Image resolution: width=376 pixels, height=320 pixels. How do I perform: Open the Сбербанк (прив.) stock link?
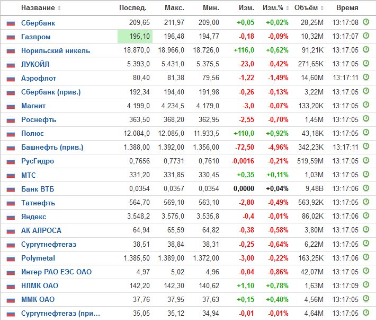pos(51,92)
